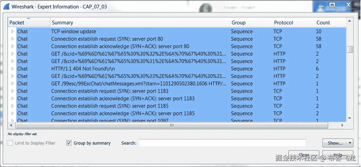
Task: Expand SYN+ACK server port 80 row
Action: (x=12, y=46)
